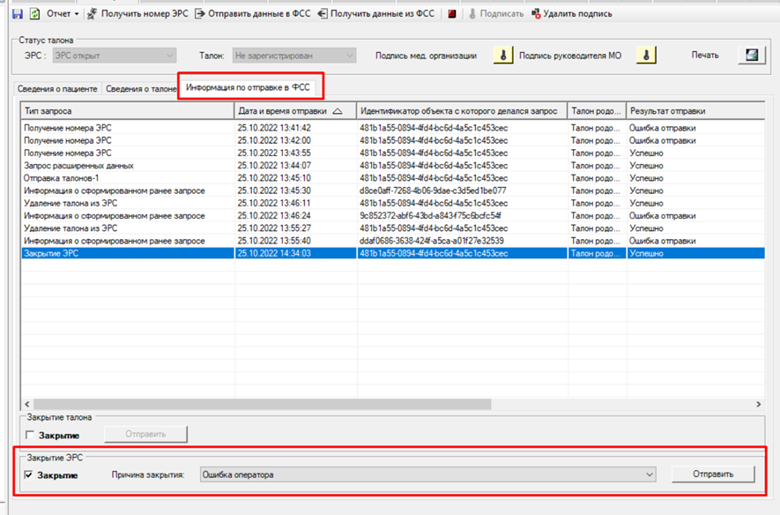The image size is (780, 515).
Task: Switch to Сведения о пациенте tab
Action: pyautogui.click(x=57, y=89)
